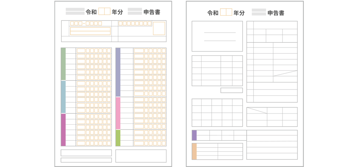Click the large empty box at left form bottom right
This screenshot has width=358, height=167.
[141, 156]
